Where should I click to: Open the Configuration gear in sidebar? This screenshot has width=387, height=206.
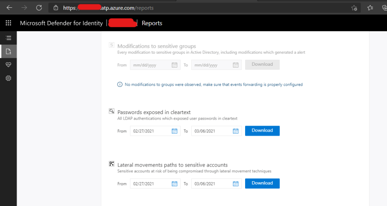(8, 78)
